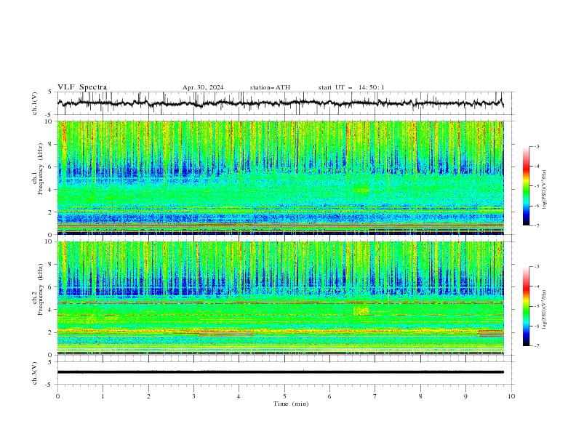
Task: Click the ch.2 PSD color scale bar
Action: [527, 306]
